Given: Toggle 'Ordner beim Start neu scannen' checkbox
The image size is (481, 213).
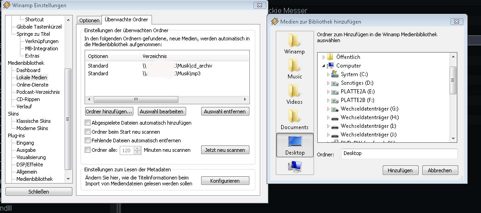Looking at the screenshot, I should [x=88, y=132].
